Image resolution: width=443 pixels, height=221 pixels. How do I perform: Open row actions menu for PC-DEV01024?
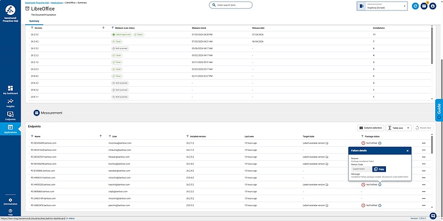click(424, 150)
